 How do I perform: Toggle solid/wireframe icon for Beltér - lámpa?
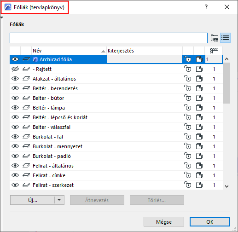(x=199, y=108)
